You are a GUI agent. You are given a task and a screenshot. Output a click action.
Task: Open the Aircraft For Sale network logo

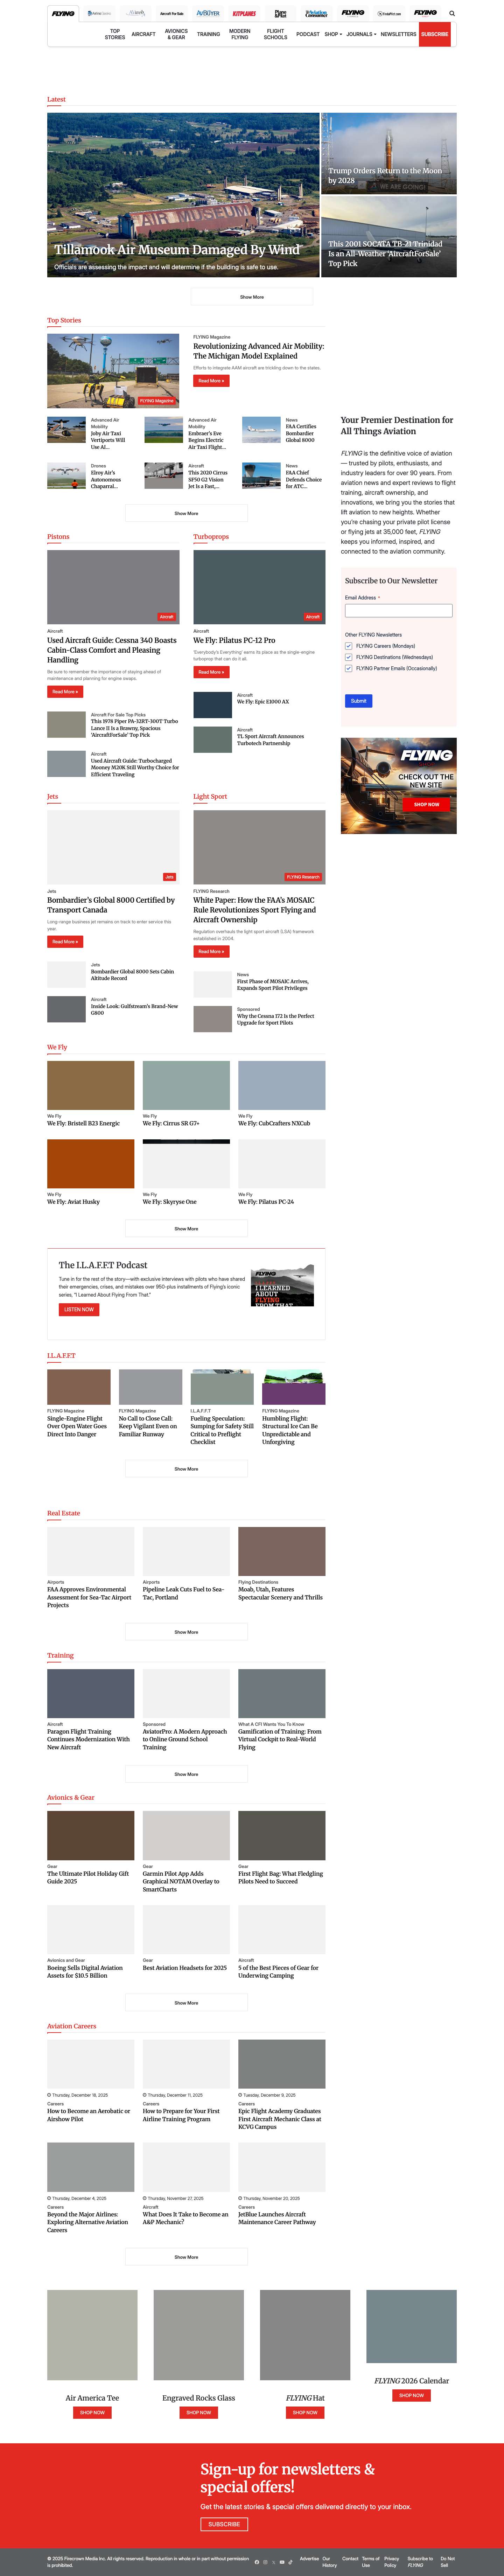pos(172,14)
